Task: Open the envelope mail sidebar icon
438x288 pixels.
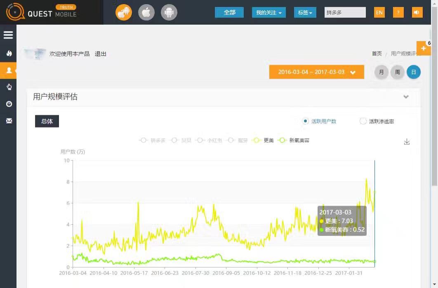Action: [x=9, y=121]
